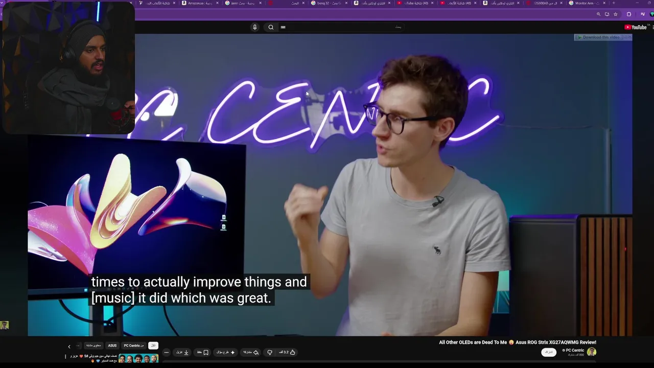The image size is (654, 368).
Task: Select the white 'All' filter chip
Action: coord(153,346)
